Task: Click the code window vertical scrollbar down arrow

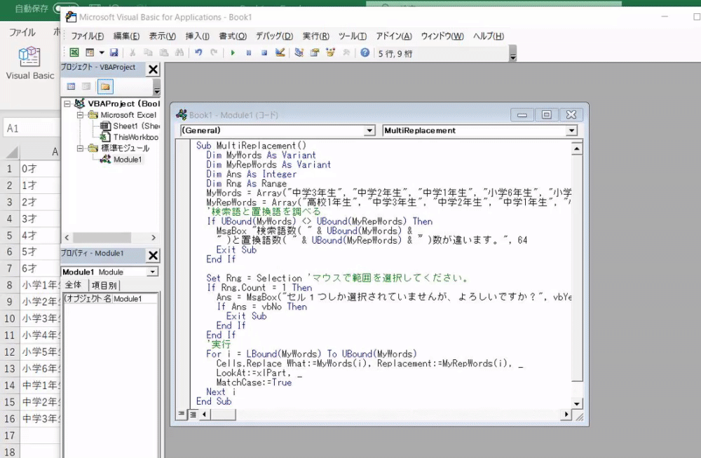Action: click(577, 403)
